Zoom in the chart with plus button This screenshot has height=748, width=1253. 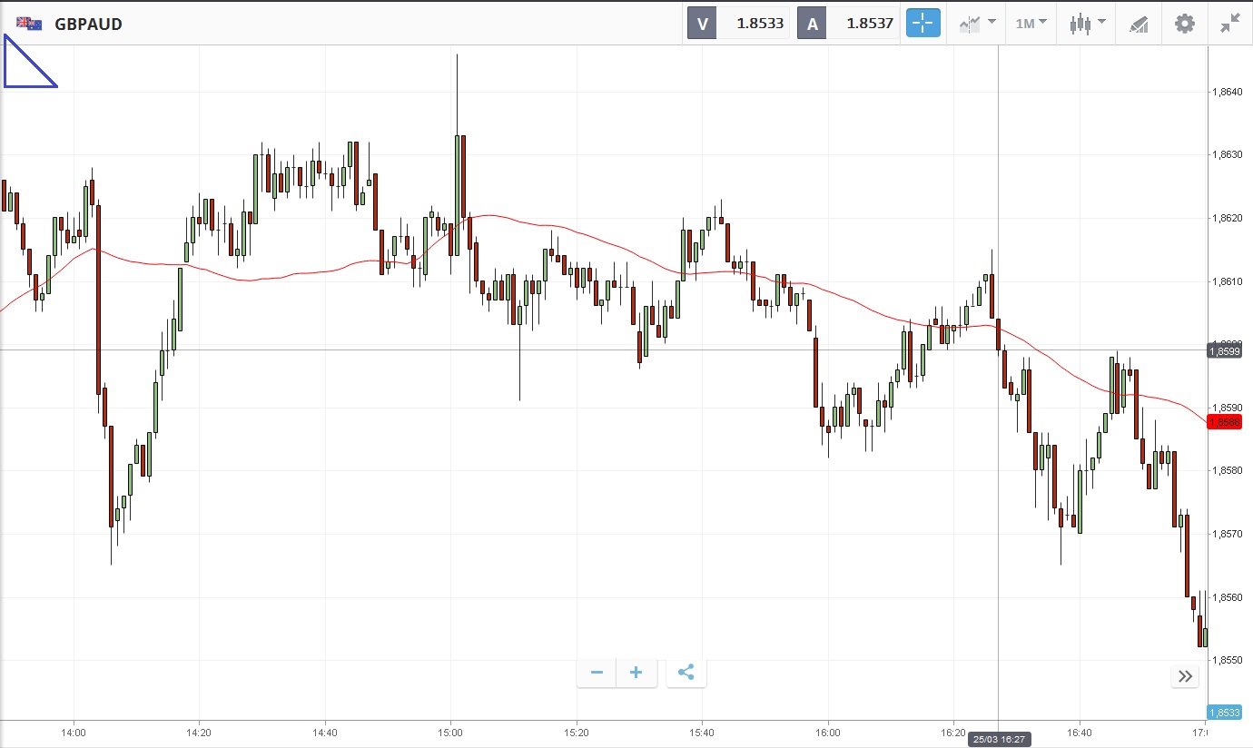coord(636,673)
